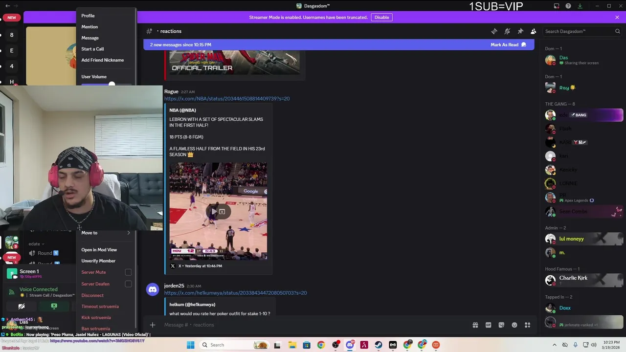Play the NBA video embed

[213, 212]
